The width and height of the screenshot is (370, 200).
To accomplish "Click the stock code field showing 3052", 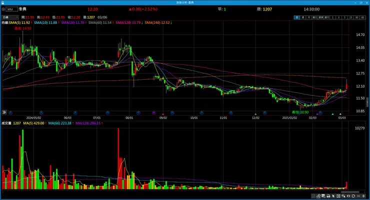I will point(12,9).
